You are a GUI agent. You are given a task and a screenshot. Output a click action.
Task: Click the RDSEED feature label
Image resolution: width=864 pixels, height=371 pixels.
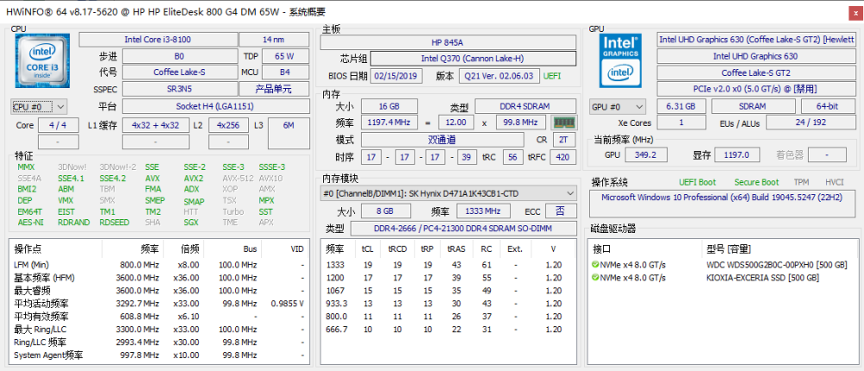tap(114, 223)
